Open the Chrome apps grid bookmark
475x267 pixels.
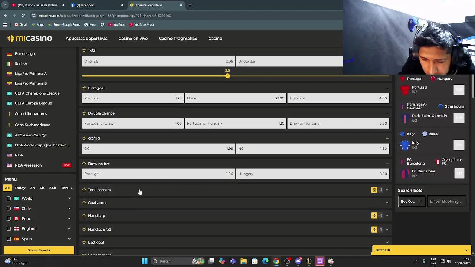pos(5,24)
